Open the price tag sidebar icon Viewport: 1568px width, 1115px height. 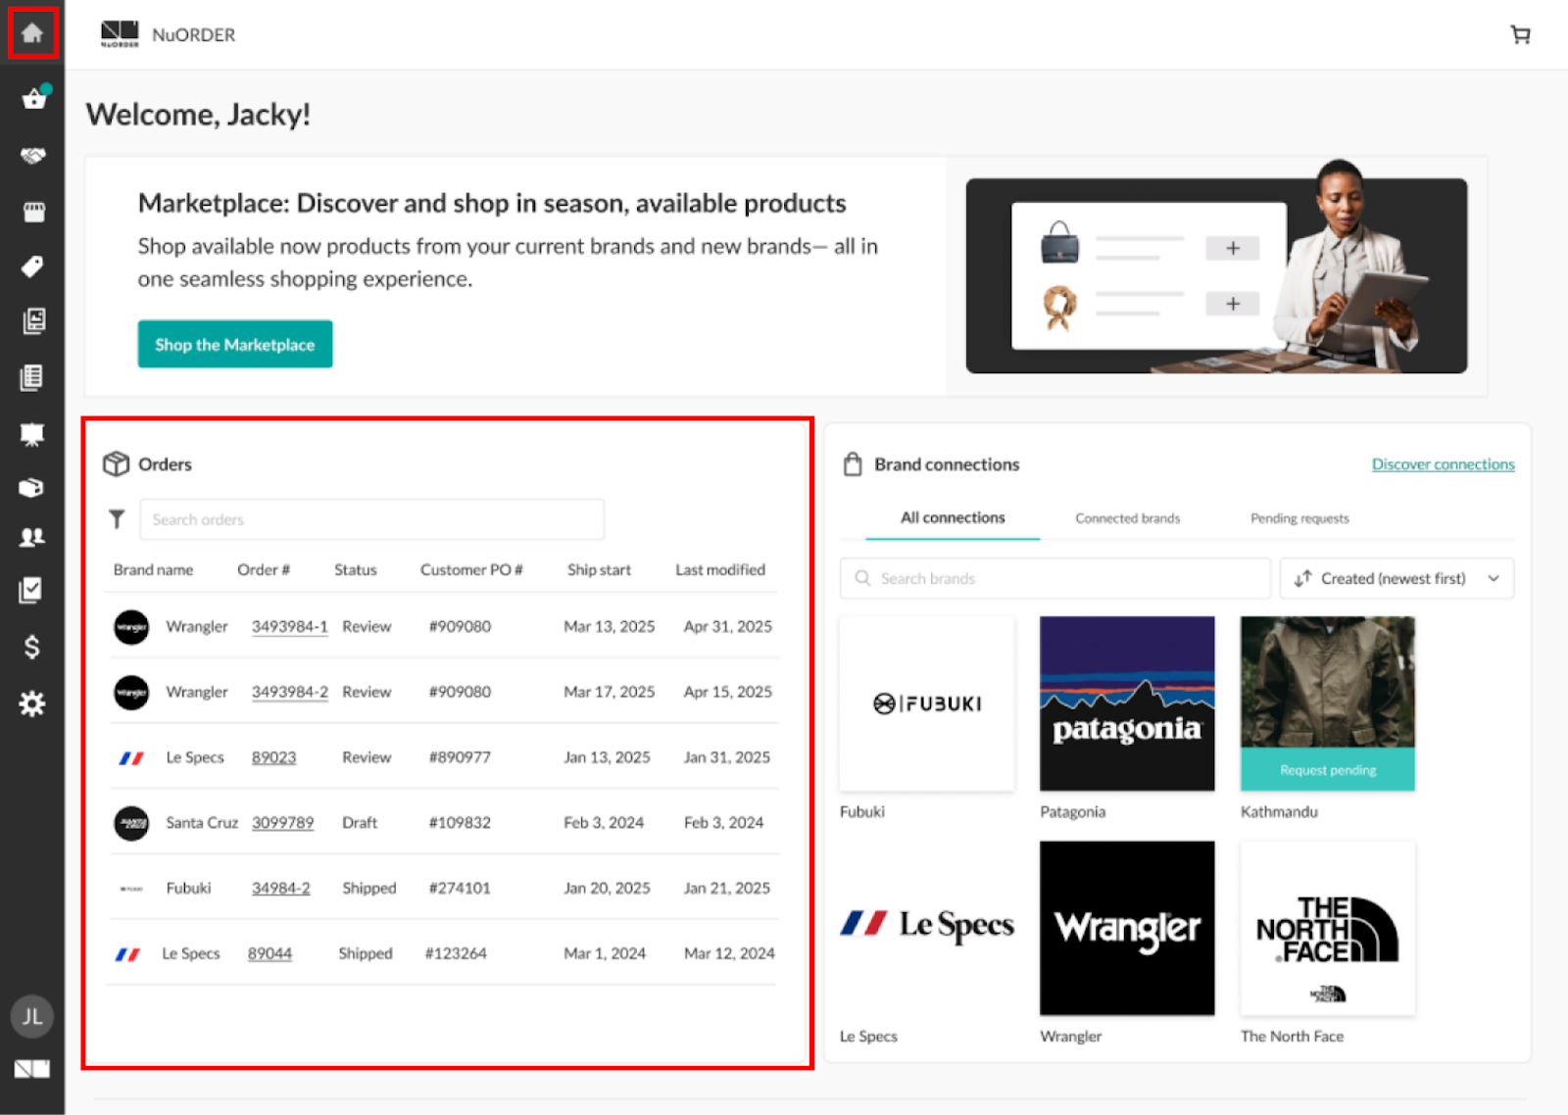[32, 267]
